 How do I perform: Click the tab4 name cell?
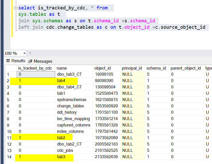tap(74, 81)
